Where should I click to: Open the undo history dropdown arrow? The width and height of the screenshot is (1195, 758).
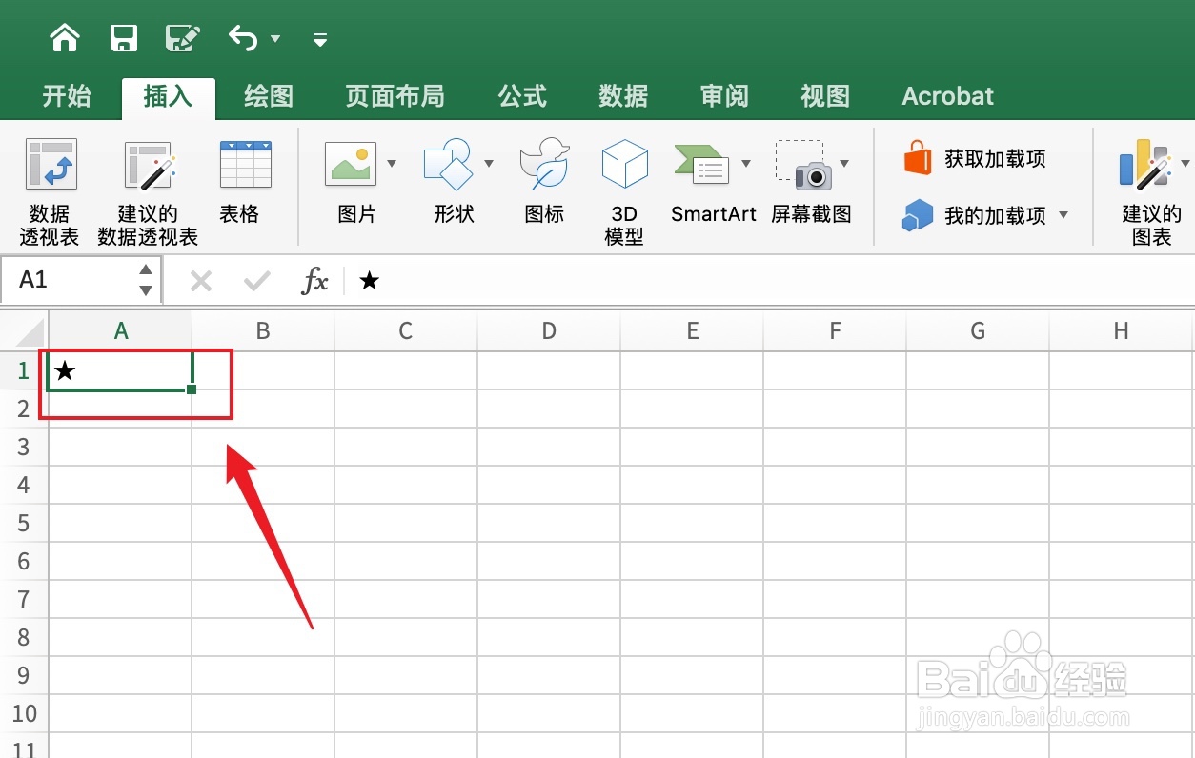click(275, 39)
